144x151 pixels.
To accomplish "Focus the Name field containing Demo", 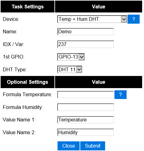I will click(86, 32).
